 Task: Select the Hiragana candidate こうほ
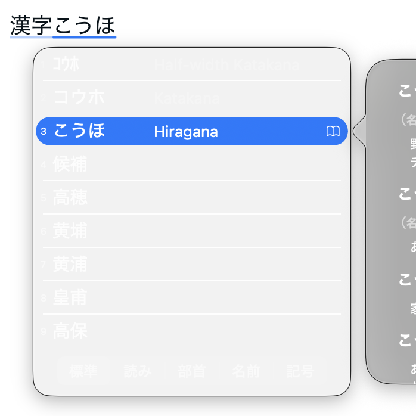[x=79, y=131]
